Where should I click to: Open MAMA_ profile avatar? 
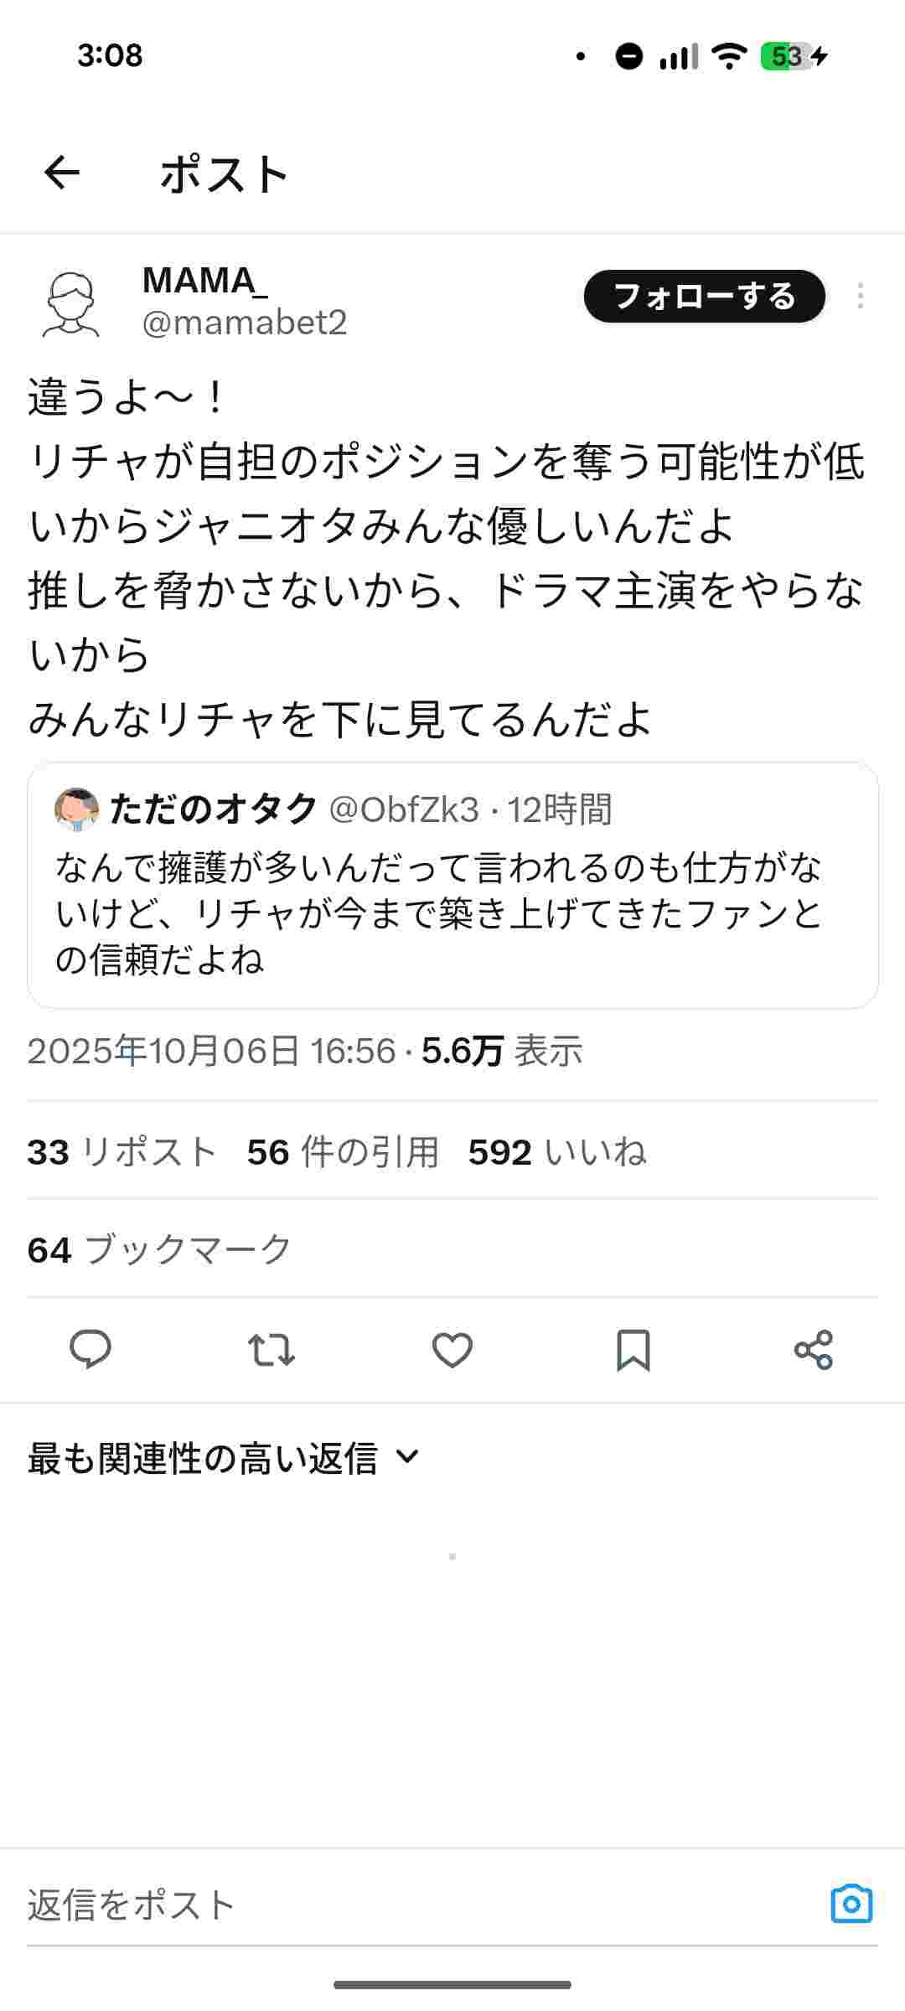pos(71,303)
